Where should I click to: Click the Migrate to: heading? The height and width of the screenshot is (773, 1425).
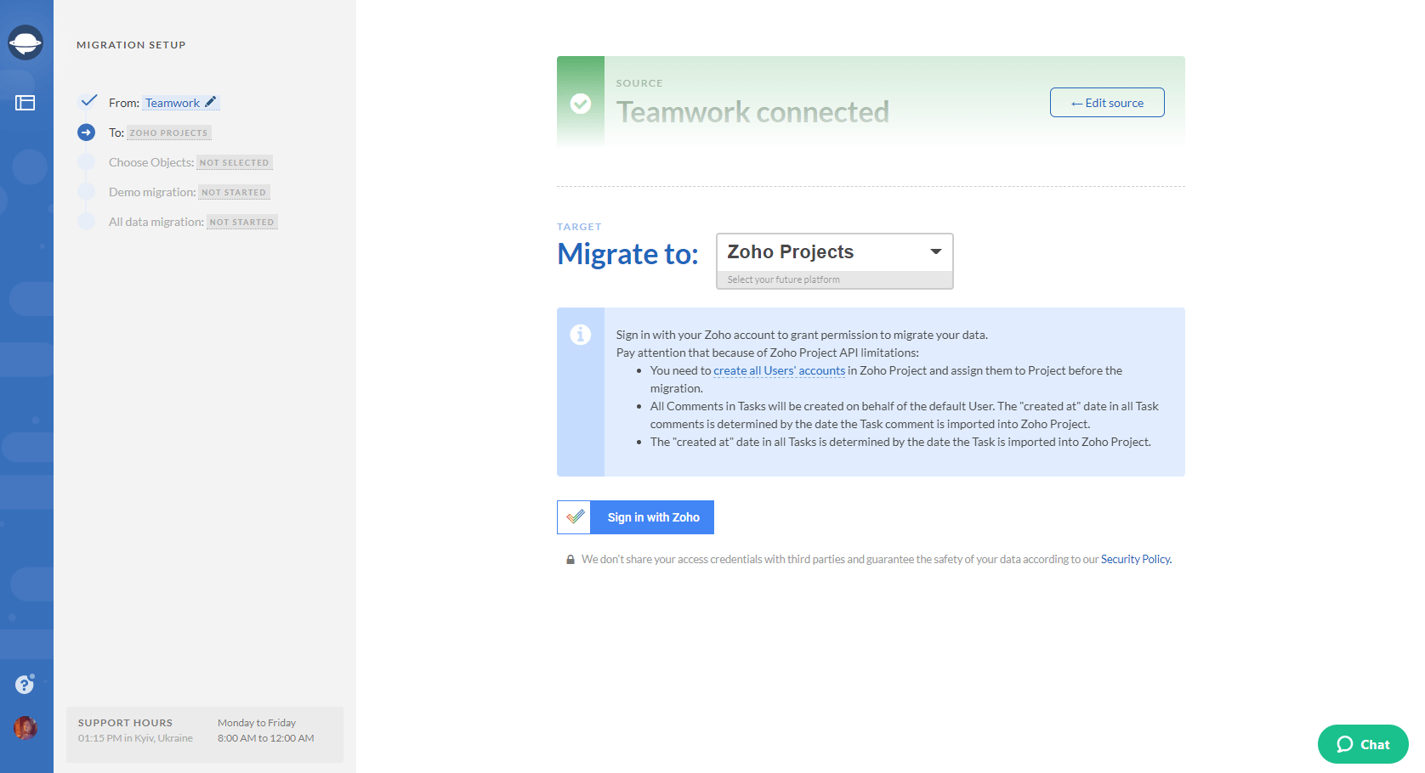627,254
